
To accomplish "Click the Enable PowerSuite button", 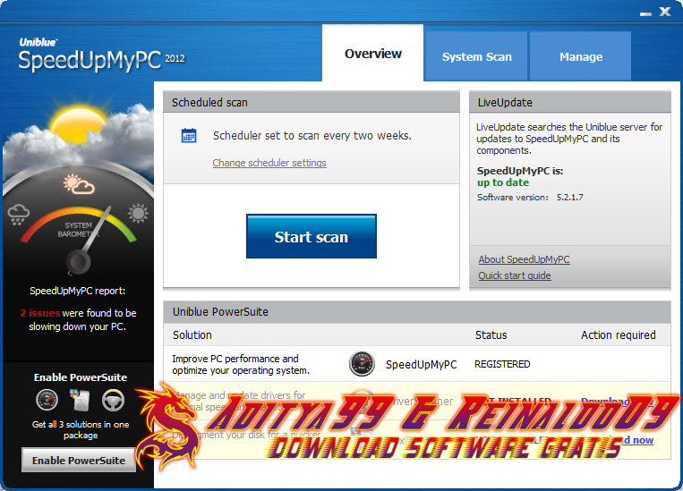I will (x=79, y=460).
